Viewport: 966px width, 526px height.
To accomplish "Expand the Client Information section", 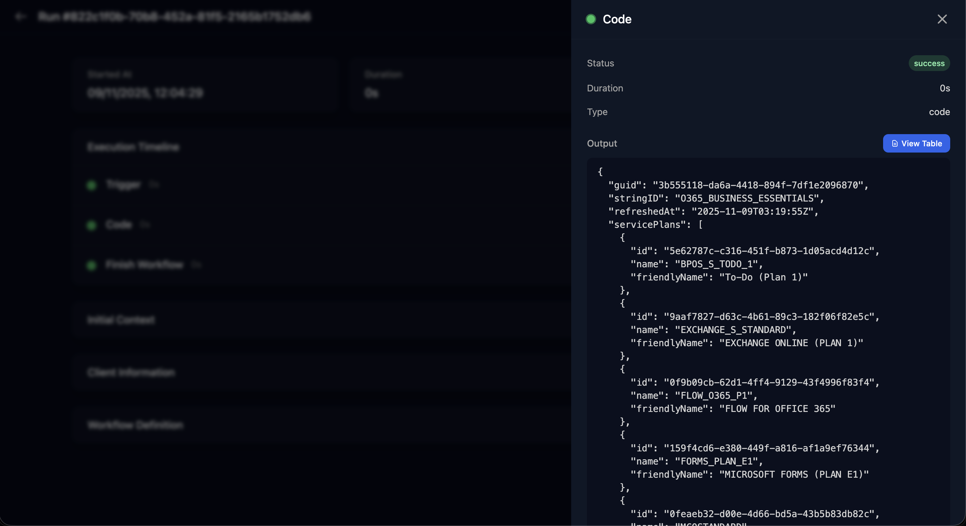I will pos(131,372).
